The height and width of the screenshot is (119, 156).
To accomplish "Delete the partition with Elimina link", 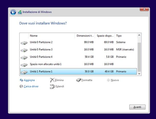I will [59, 80].
